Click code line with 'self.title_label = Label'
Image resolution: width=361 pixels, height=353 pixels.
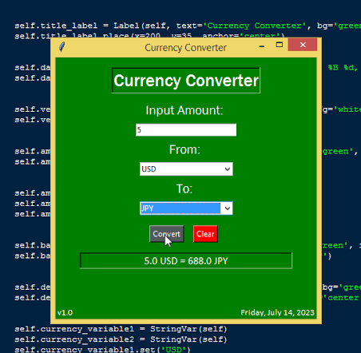pos(188,26)
